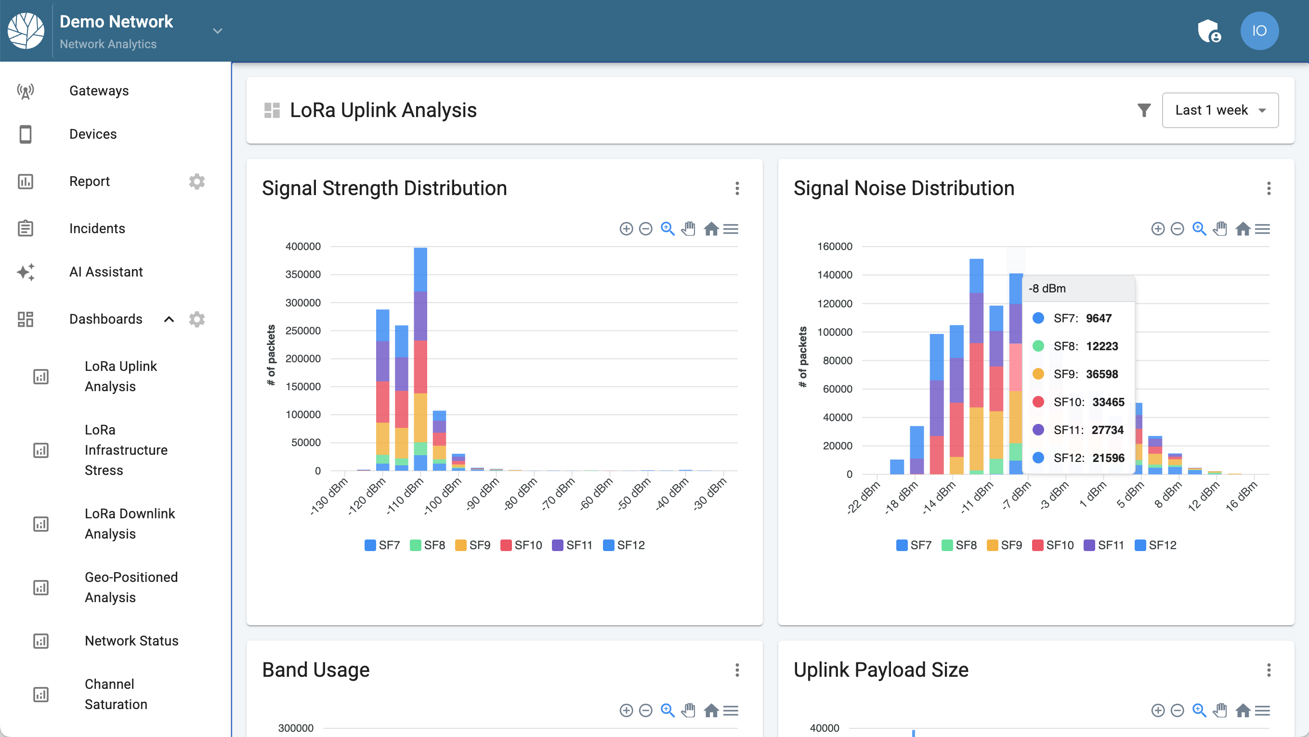
Task: Zoom in on Signal Strength chart
Action: click(626, 229)
